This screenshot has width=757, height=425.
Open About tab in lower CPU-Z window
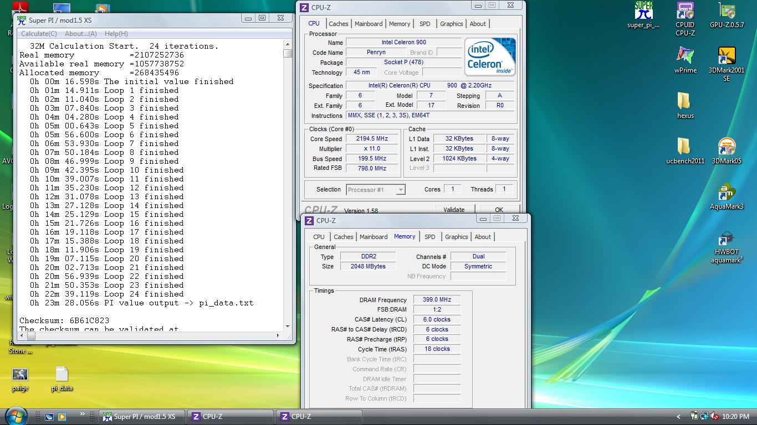tap(483, 237)
